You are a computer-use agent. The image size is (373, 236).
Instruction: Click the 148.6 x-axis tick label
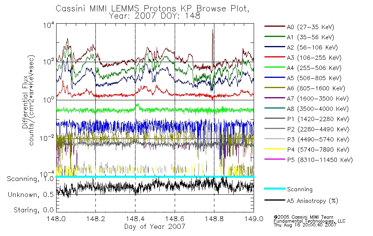coord(175,219)
